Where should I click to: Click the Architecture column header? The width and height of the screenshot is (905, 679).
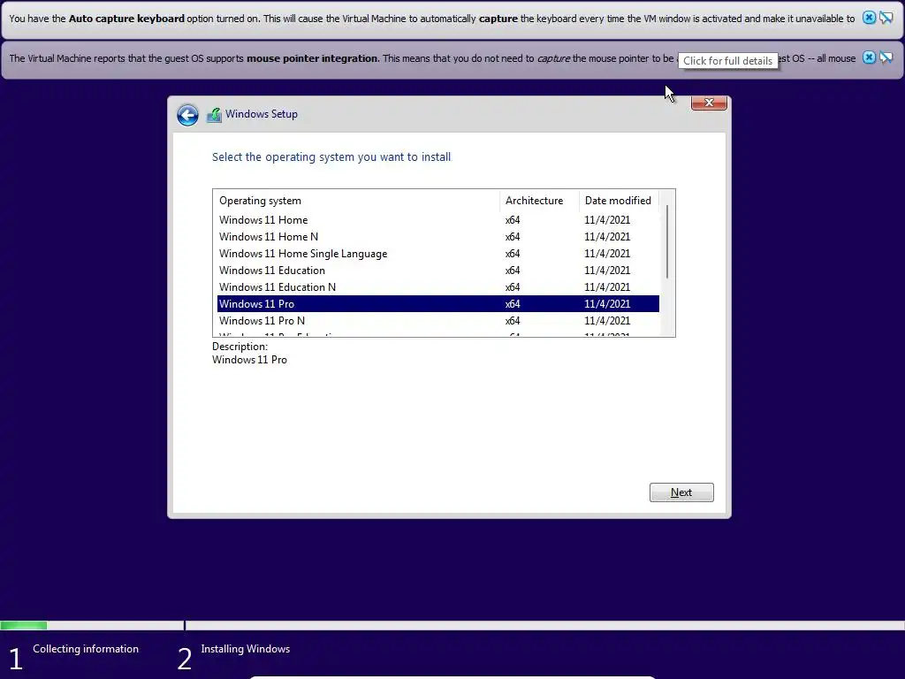tap(539, 201)
